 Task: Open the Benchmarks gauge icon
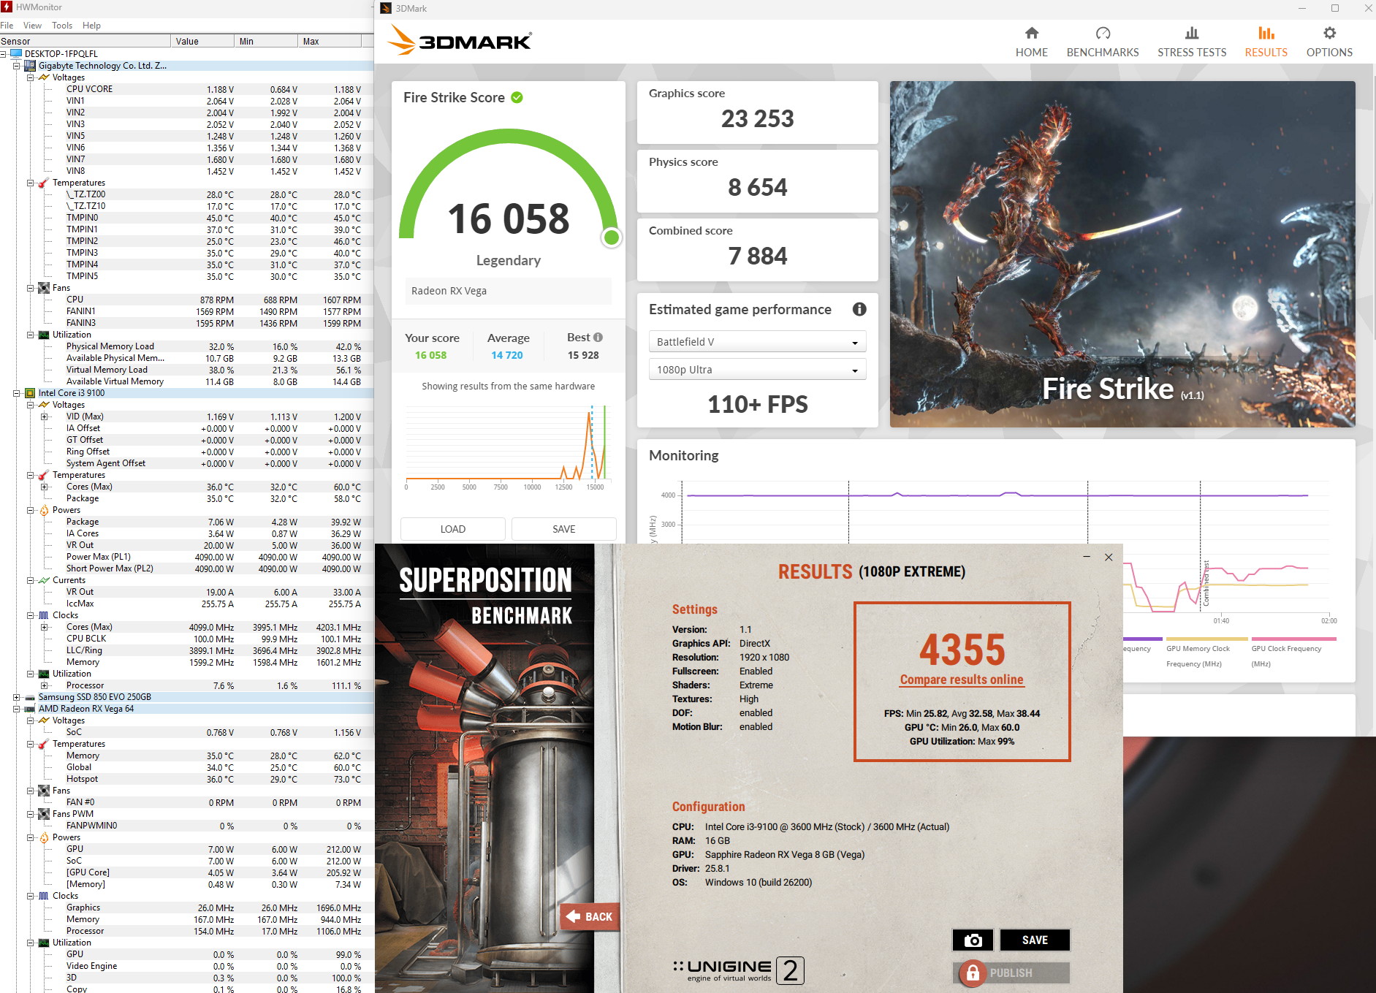point(1102,34)
